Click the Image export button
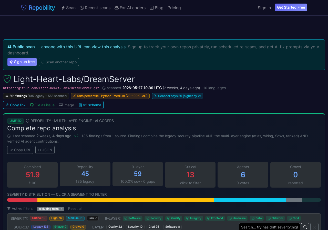328x230 pixels. (66, 105)
